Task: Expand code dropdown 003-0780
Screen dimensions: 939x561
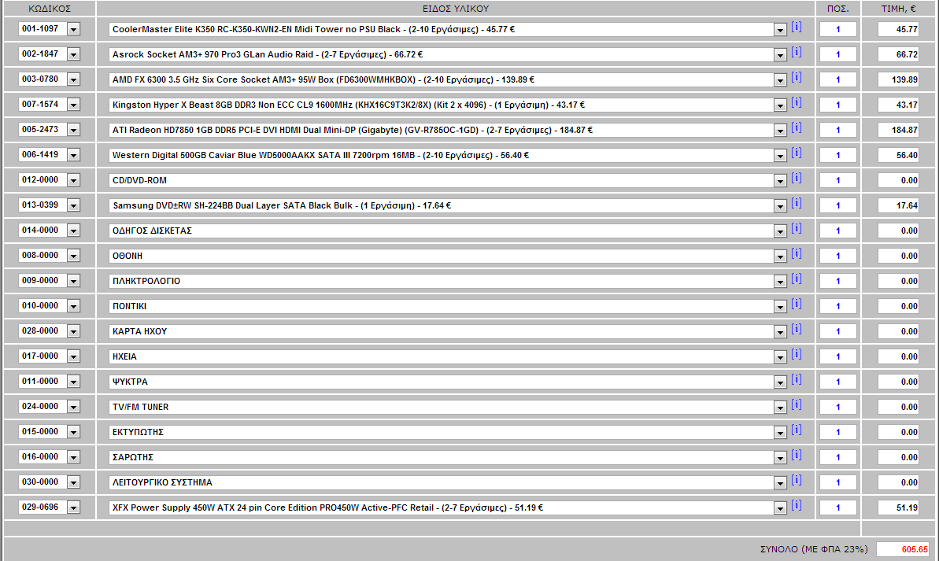Action: click(x=73, y=79)
